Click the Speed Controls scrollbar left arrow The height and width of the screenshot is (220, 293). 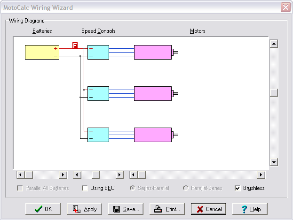77,175
